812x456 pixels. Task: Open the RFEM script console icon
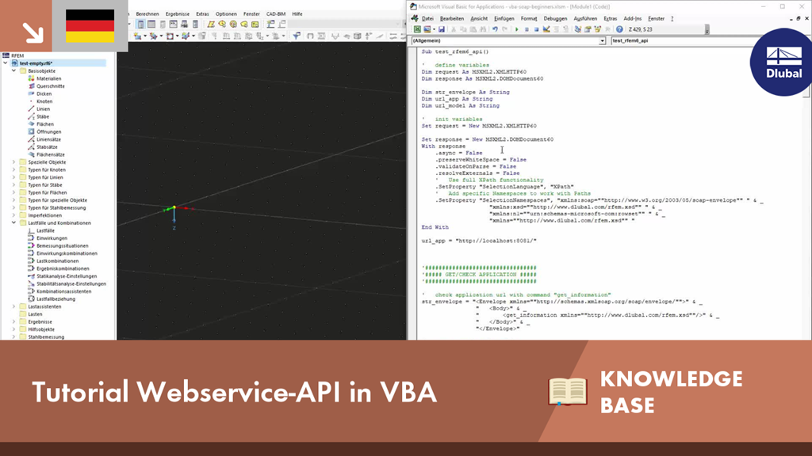[174, 25]
